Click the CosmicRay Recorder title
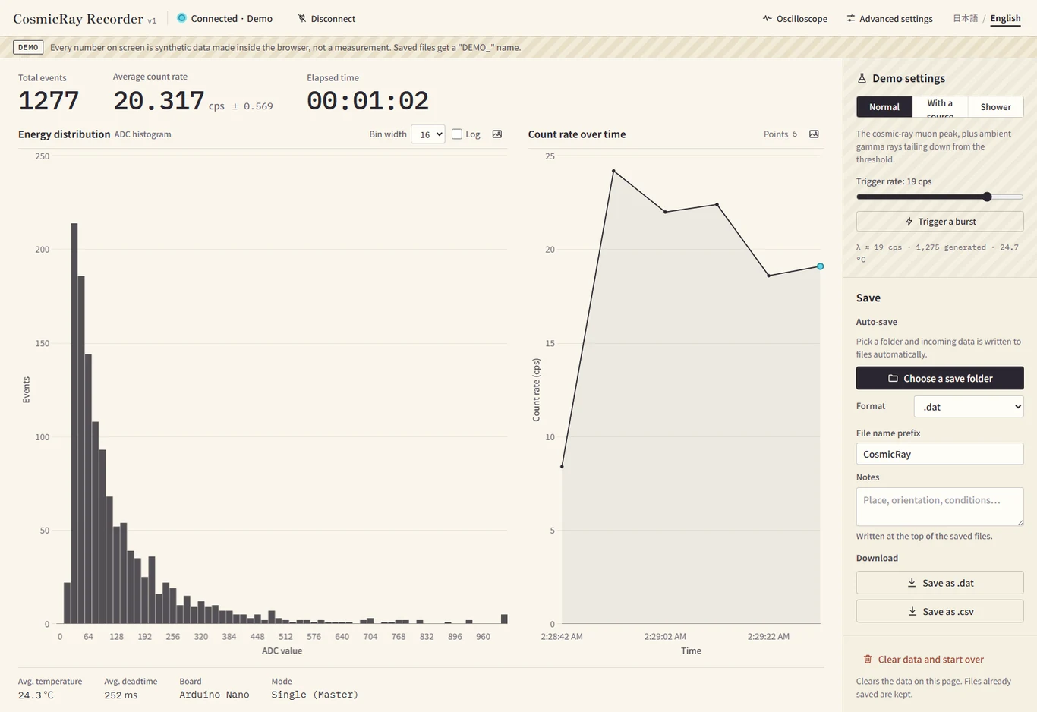 (78, 19)
